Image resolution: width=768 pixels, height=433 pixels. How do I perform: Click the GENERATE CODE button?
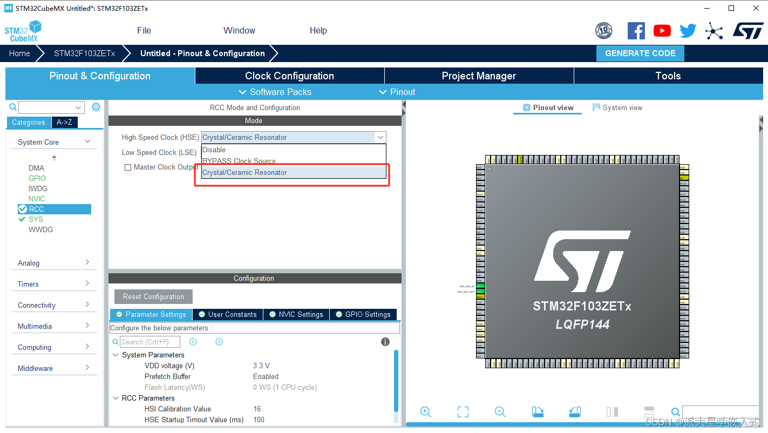(640, 53)
